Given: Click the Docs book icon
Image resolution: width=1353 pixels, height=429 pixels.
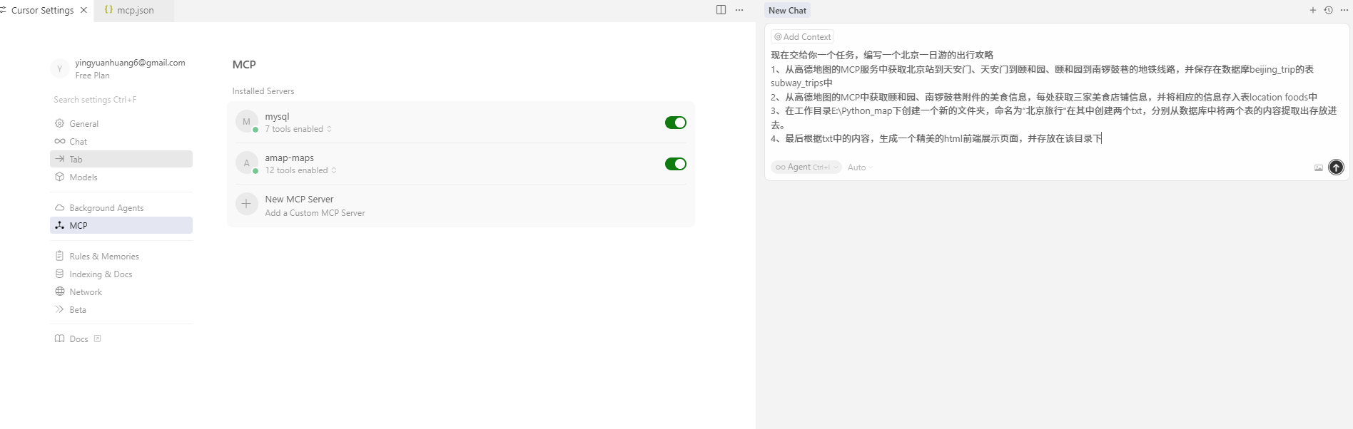Looking at the screenshot, I should (60, 338).
